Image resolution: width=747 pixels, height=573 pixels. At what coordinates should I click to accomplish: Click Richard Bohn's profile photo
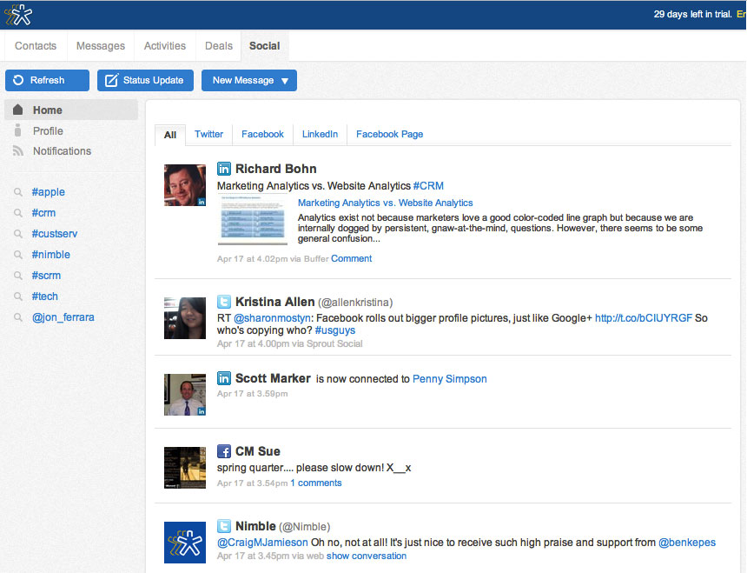[x=185, y=185]
